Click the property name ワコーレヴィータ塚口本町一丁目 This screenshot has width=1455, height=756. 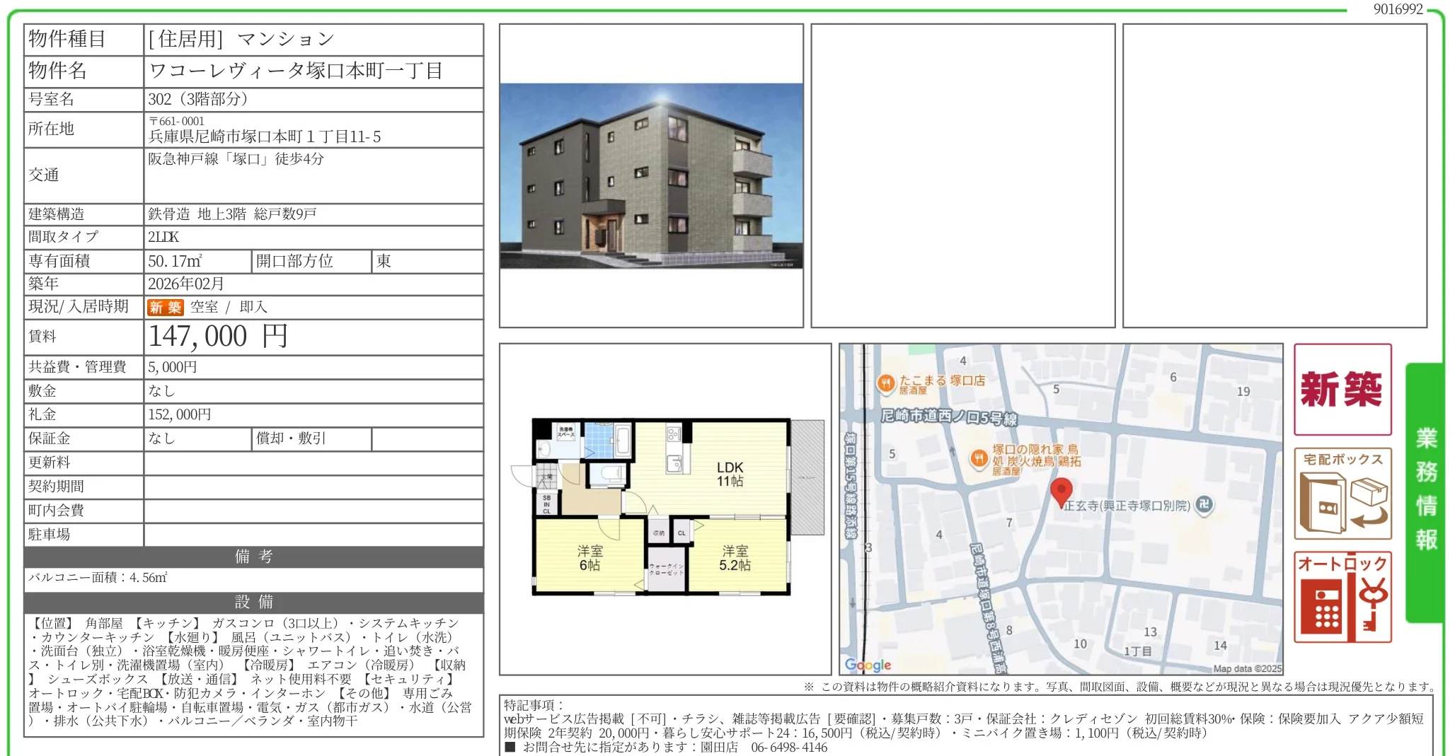(x=297, y=70)
